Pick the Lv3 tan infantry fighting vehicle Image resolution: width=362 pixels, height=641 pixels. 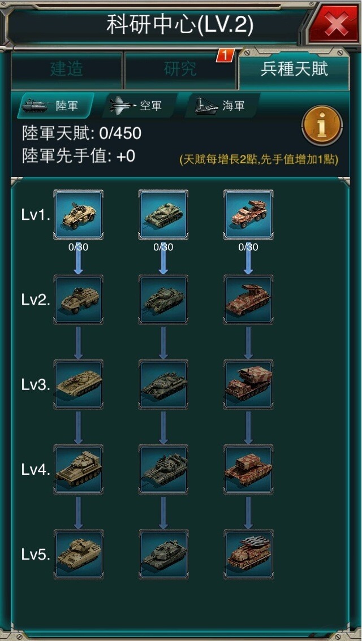pos(78,385)
